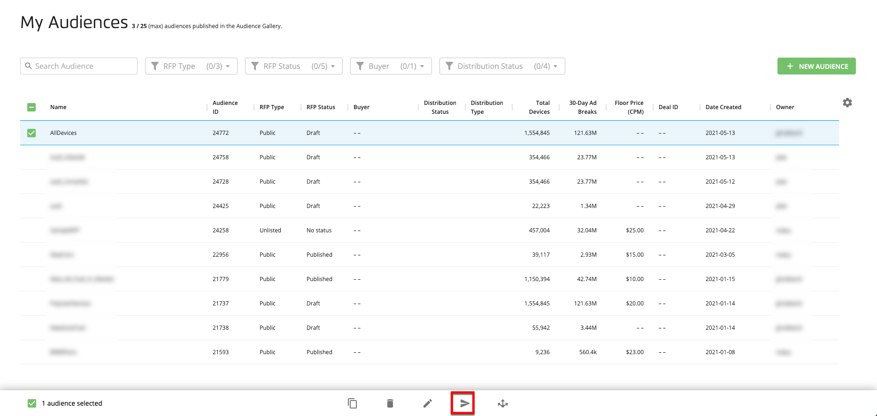Image resolution: width=877 pixels, height=416 pixels.
Task: Click the plus icon on New Audience
Action: 790,66
